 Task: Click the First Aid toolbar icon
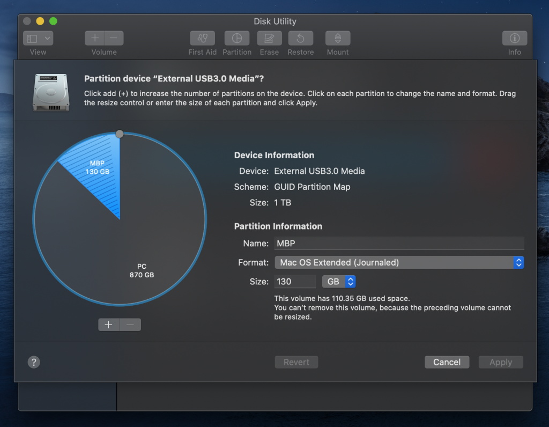coord(202,39)
